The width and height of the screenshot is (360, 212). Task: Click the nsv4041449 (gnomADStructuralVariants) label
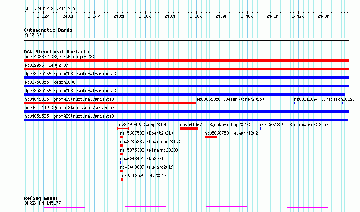tap(69, 108)
